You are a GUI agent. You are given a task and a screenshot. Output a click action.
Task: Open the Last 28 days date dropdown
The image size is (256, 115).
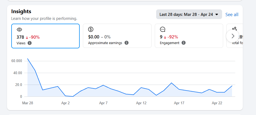(189, 14)
